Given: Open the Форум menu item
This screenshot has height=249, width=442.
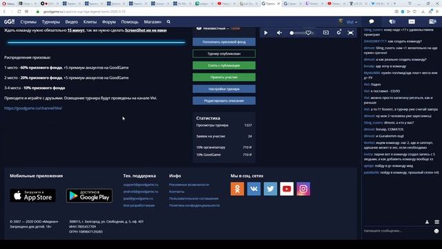Looking at the screenshot, I should point(109,21).
